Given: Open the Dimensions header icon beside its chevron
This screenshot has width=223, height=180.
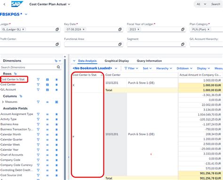Looking at the screenshot, I should [x=56, y=61].
